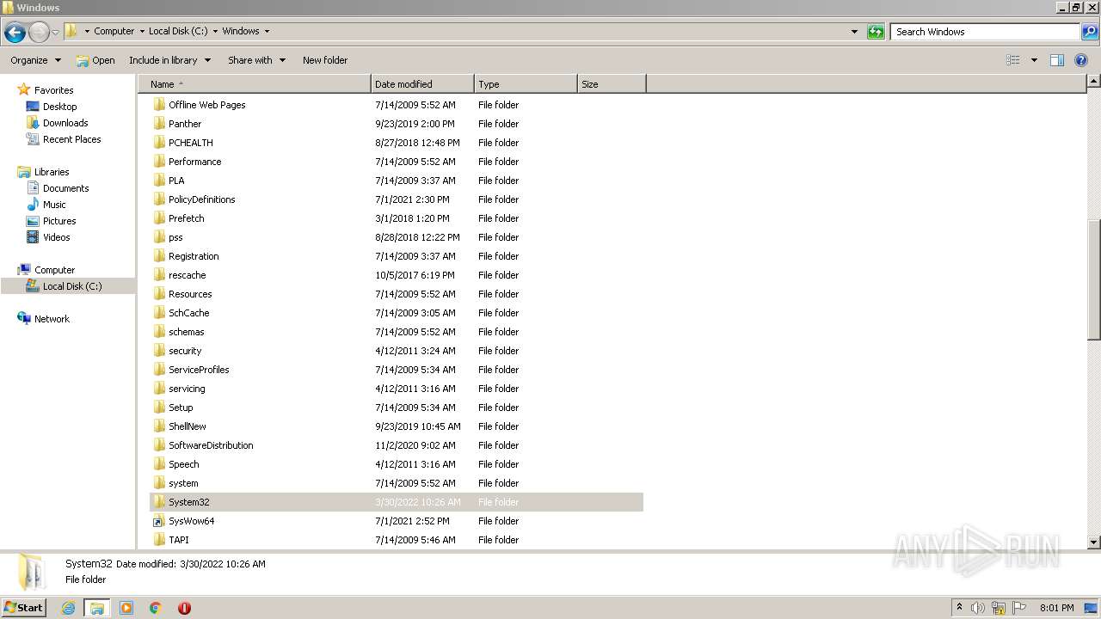Launch Internet Explorer from the taskbar

(68, 608)
